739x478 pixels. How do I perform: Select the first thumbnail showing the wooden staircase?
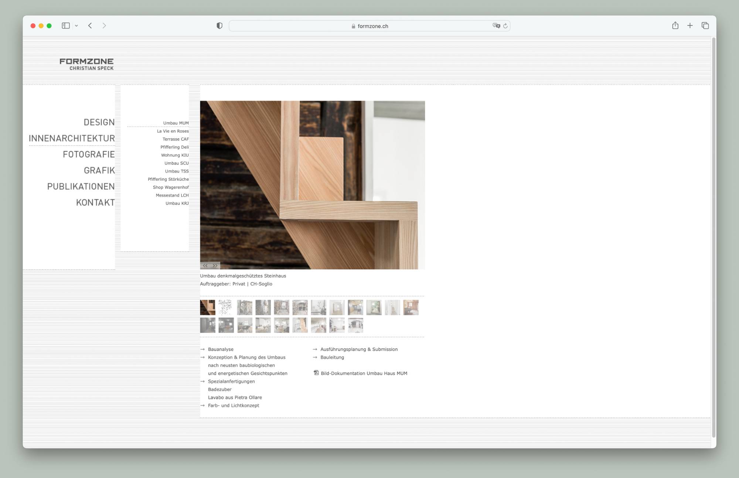(208, 307)
